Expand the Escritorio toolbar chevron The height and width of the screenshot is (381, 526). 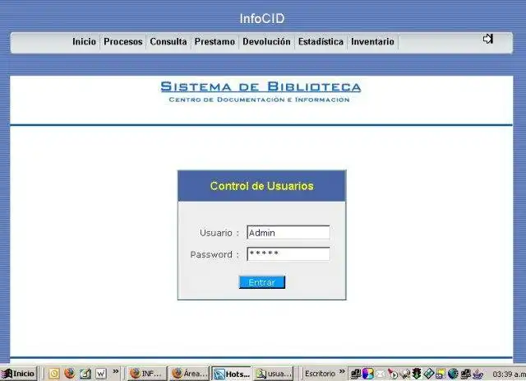coord(342,372)
